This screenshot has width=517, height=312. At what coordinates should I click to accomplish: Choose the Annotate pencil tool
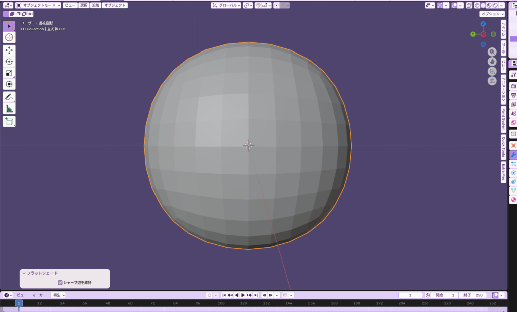(x=9, y=96)
